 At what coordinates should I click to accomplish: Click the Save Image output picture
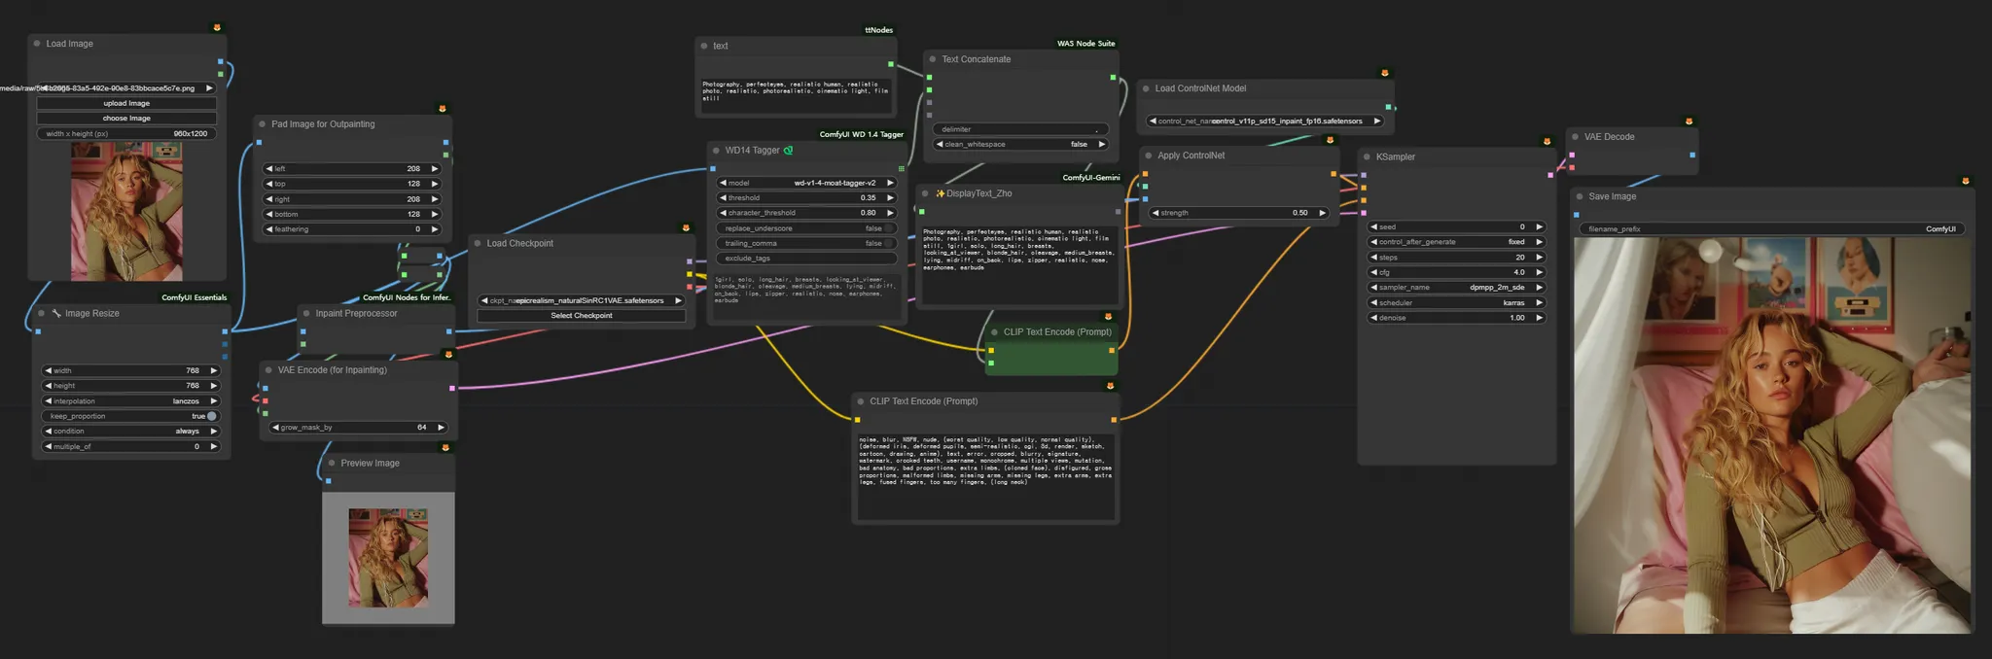pyautogui.click(x=1772, y=436)
